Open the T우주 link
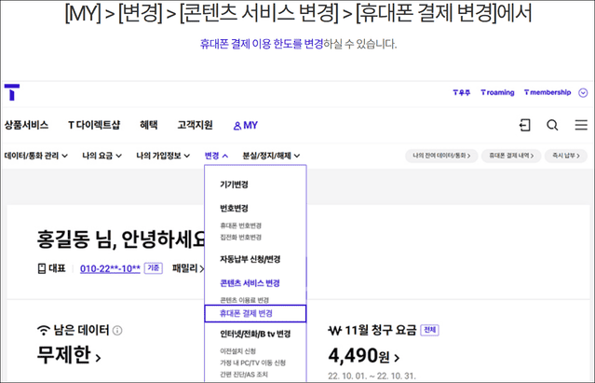The height and width of the screenshot is (383, 595). click(x=462, y=92)
